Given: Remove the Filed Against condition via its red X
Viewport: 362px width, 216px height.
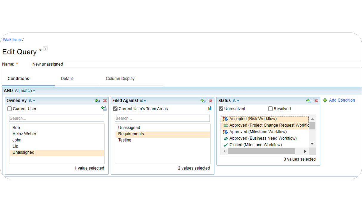Looking at the screenshot, I should 211,101.
